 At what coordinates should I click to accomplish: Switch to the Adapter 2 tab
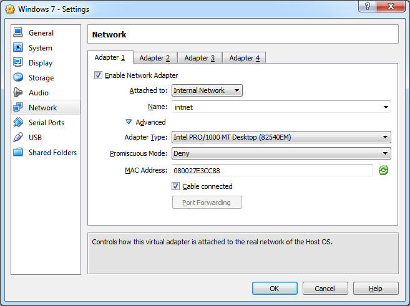pyautogui.click(x=154, y=58)
